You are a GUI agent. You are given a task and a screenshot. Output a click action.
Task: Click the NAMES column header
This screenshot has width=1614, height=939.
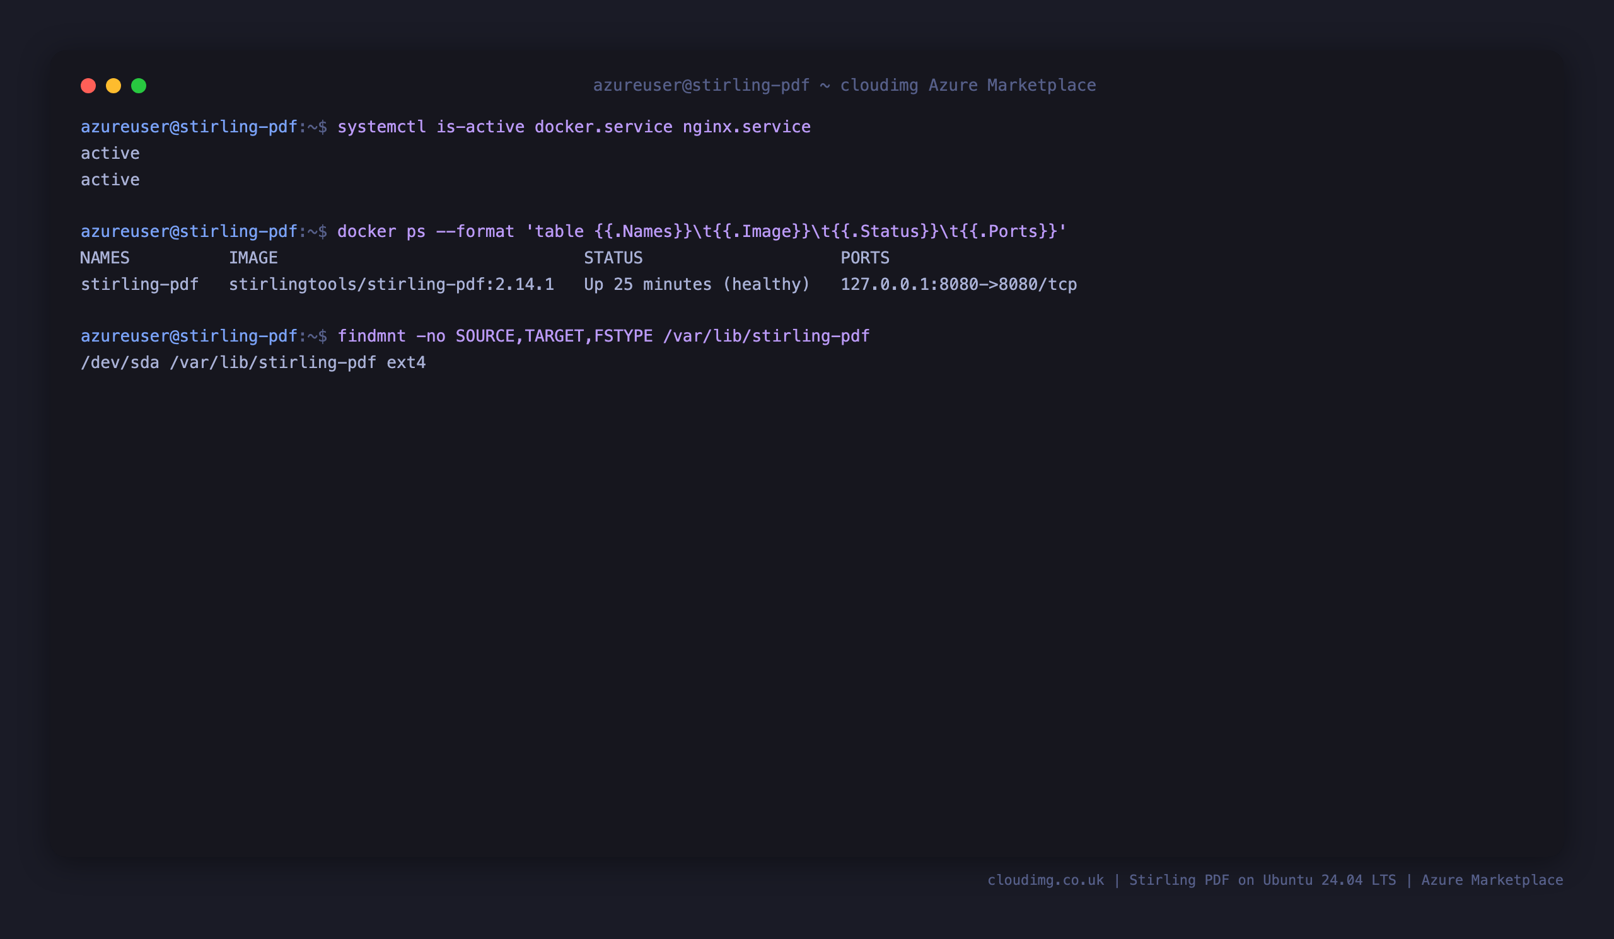click(x=105, y=257)
